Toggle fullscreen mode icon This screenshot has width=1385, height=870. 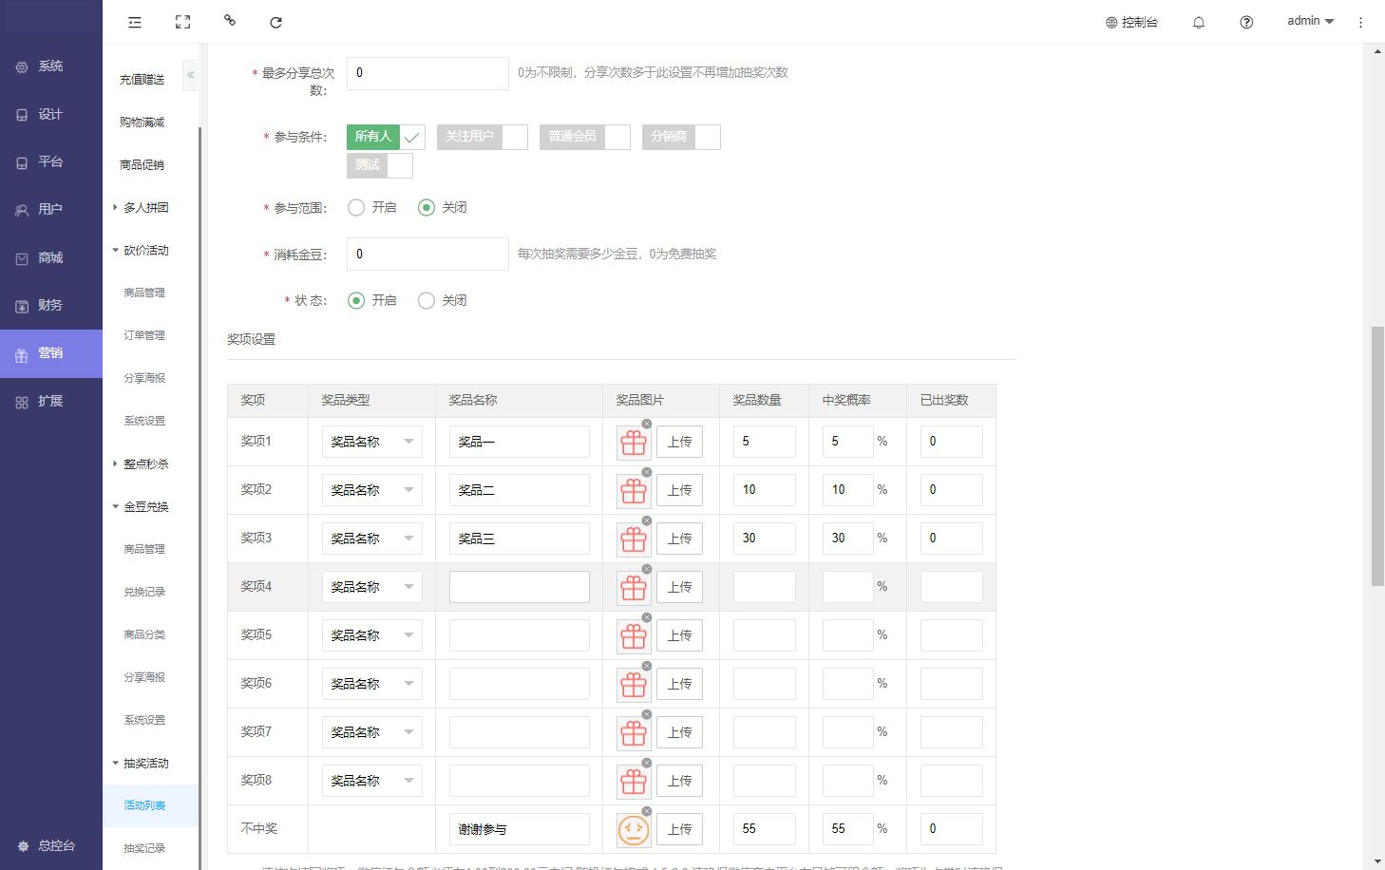183,22
